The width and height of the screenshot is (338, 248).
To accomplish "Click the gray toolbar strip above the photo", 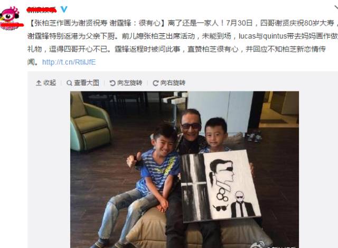I will (183, 83).
